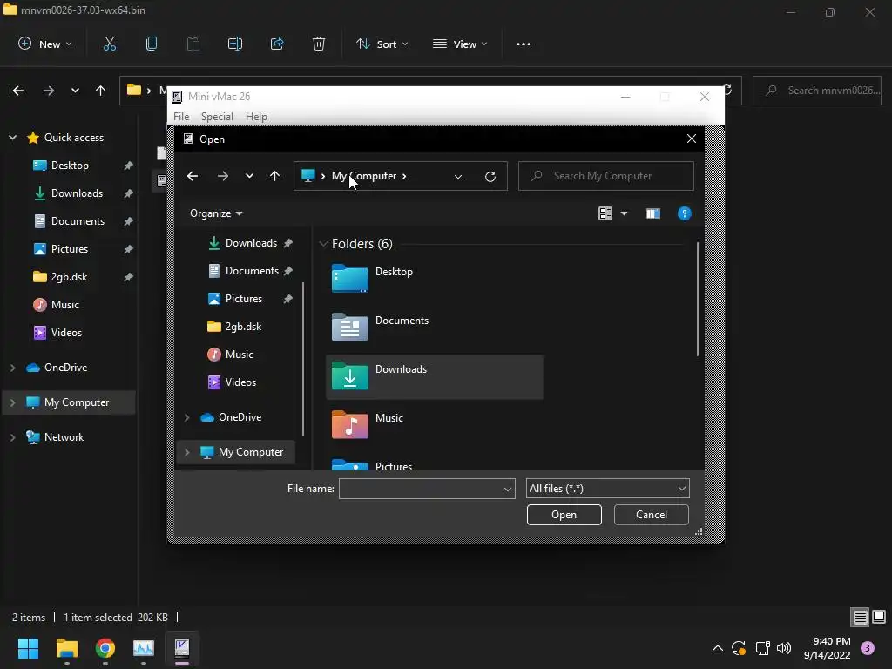Open the Special menu in Mini vMac
The height and width of the screenshot is (669, 892).
coord(217,117)
